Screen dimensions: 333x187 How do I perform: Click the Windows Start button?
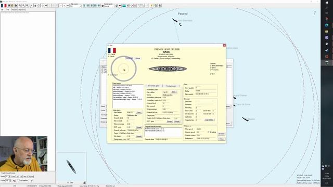pos(327,3)
